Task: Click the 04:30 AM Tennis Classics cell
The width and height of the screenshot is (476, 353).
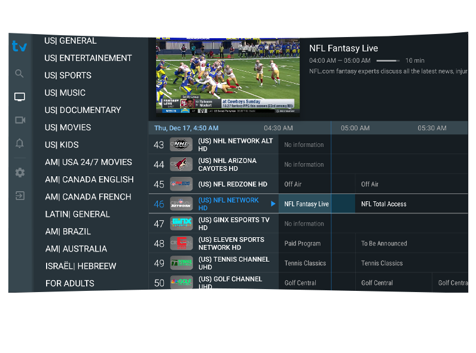Action: (x=316, y=263)
